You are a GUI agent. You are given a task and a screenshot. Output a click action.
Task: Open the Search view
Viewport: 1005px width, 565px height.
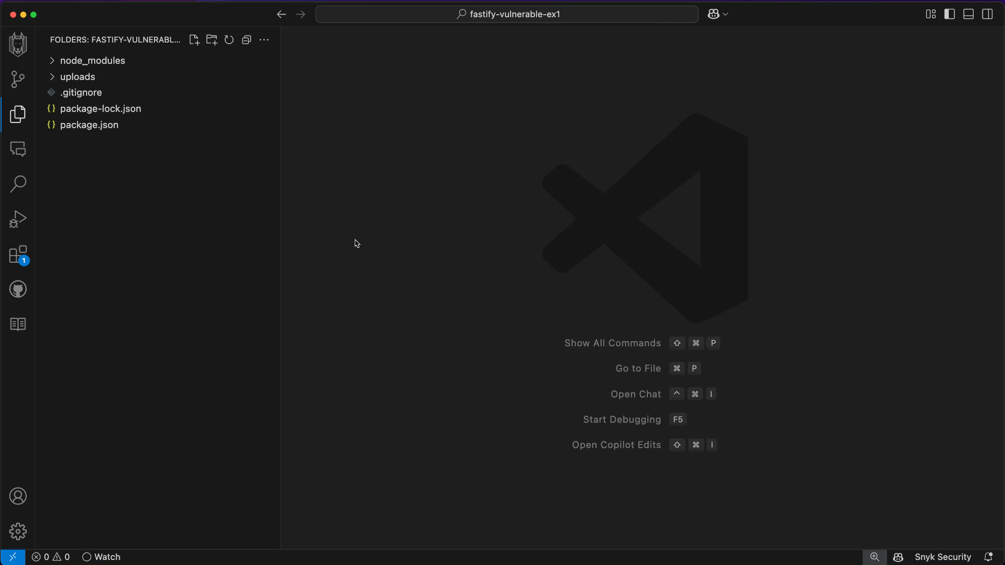tap(18, 184)
